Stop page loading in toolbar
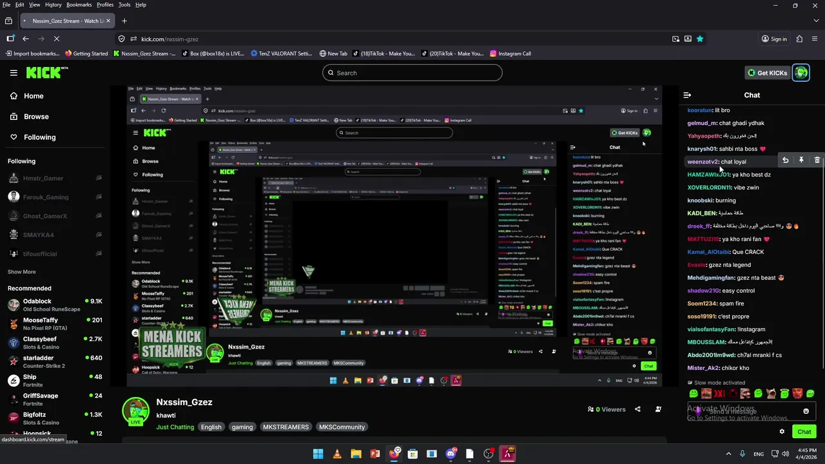Viewport: 825px width, 464px height. (x=56, y=39)
